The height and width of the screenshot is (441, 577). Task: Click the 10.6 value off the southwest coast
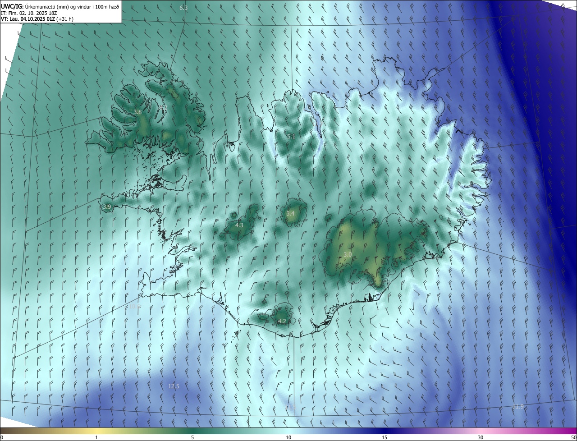[135, 307]
